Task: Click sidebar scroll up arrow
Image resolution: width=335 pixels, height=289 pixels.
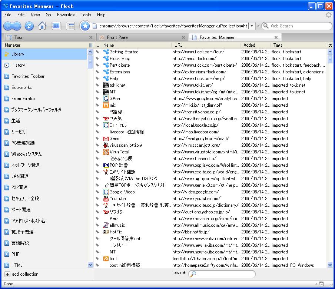Action: tap(90, 52)
